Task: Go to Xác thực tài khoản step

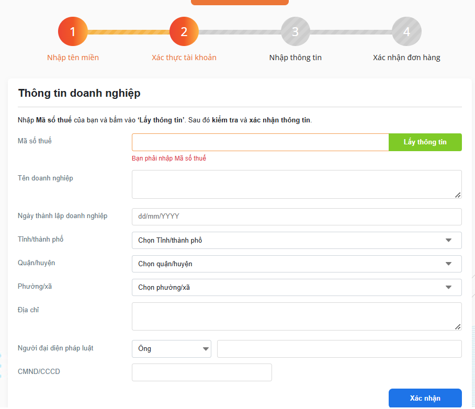Action: click(x=184, y=58)
